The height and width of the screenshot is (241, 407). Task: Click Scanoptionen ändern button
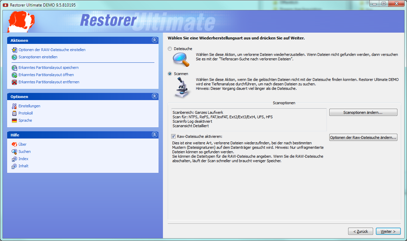(x=363, y=112)
